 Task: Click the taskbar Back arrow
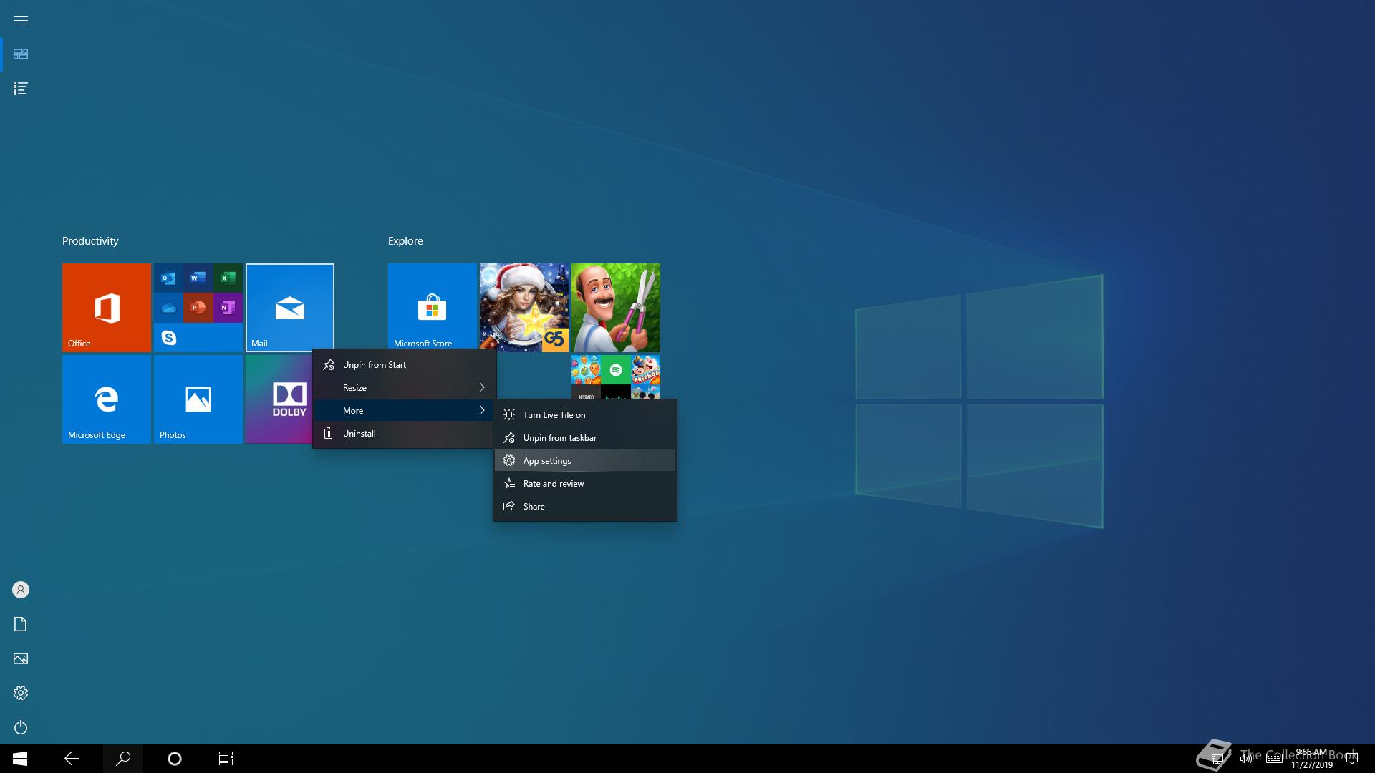coord(72,759)
